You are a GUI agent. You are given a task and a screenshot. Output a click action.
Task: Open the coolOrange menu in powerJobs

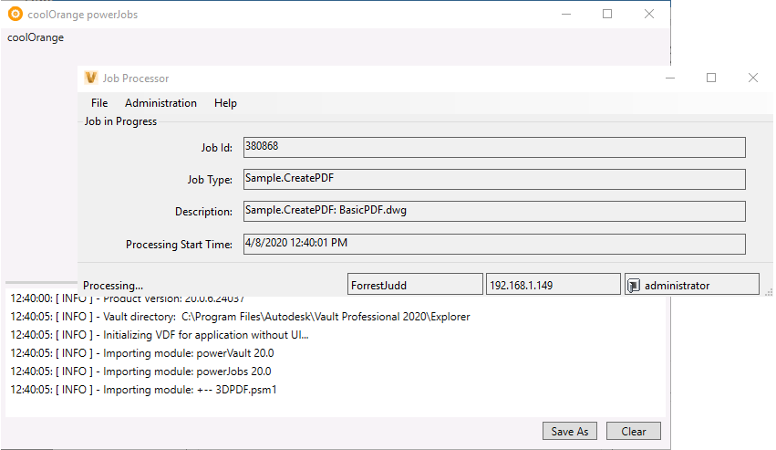[x=36, y=37]
